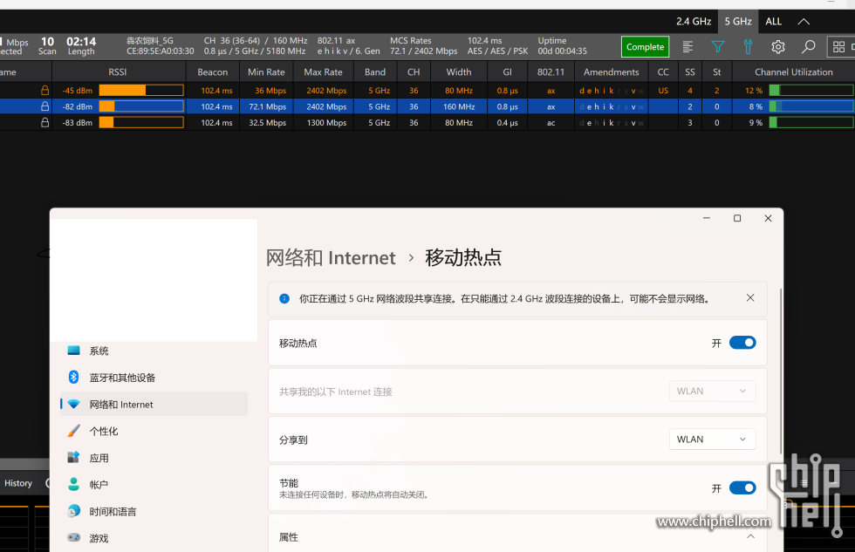
Task: Click the blue info icon in the 5 GHz notice
Action: coord(284,298)
